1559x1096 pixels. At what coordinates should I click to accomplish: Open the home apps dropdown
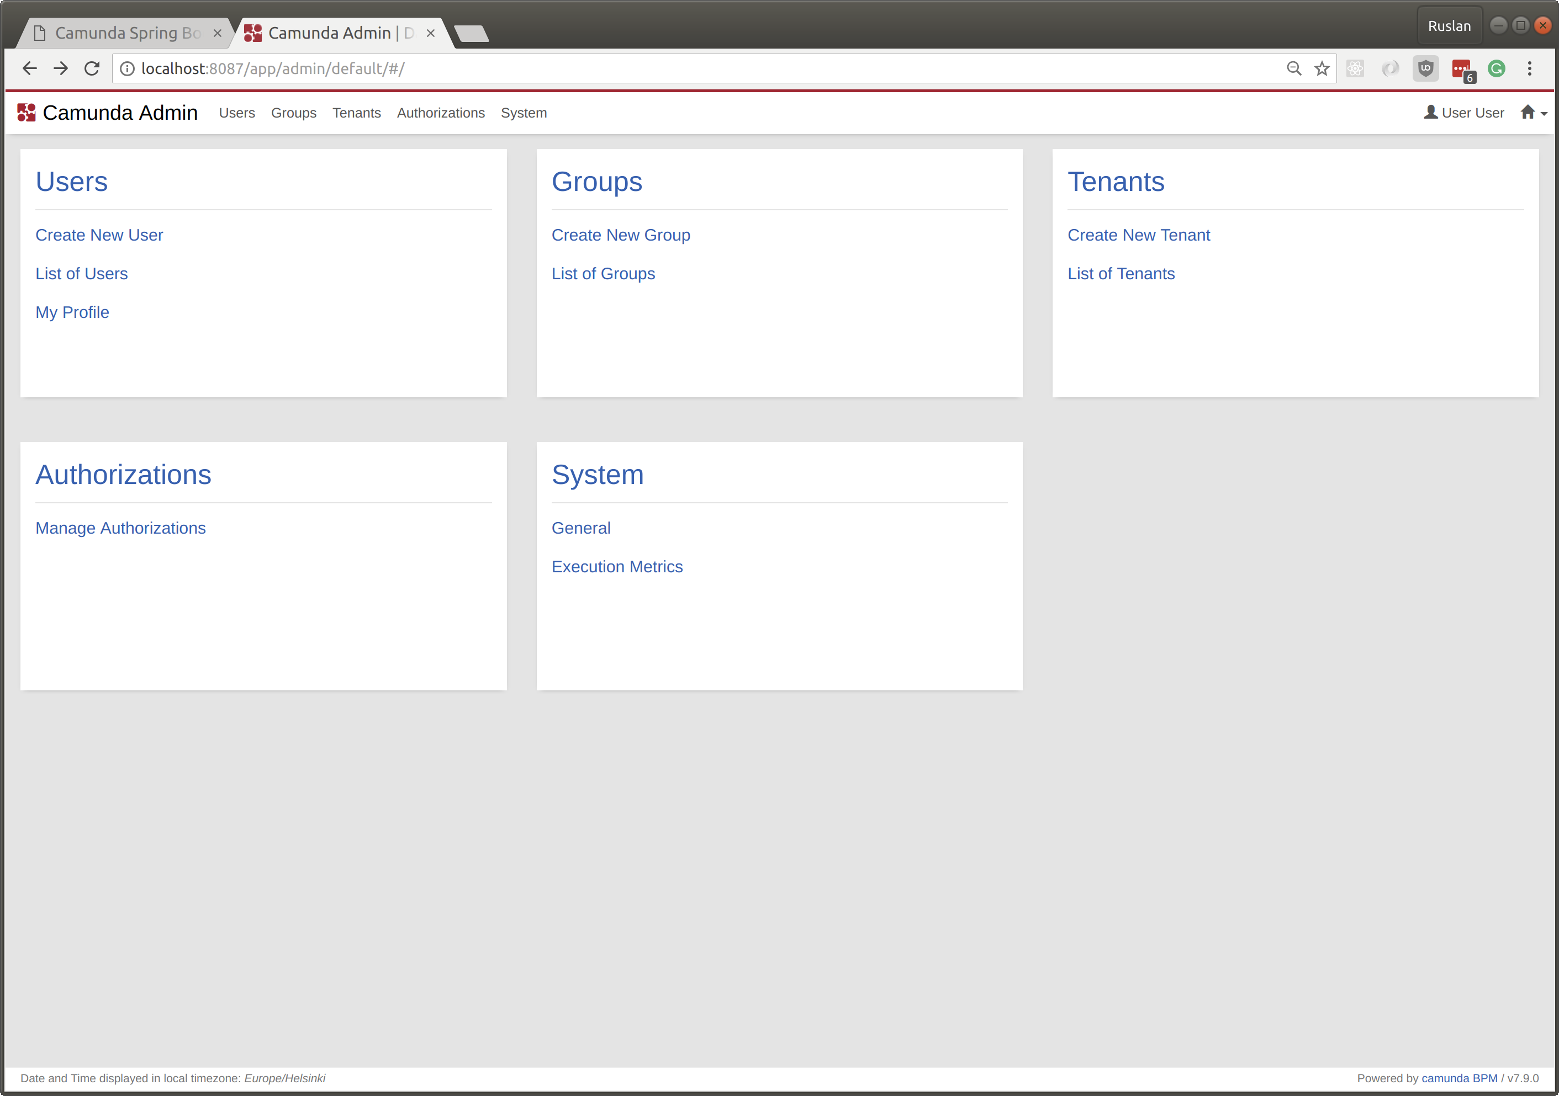(1532, 113)
